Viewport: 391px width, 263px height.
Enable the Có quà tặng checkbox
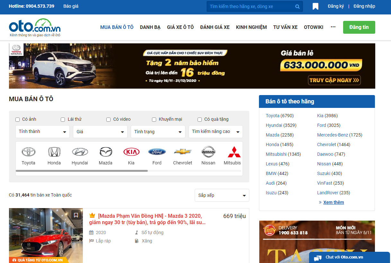[x=200, y=119]
